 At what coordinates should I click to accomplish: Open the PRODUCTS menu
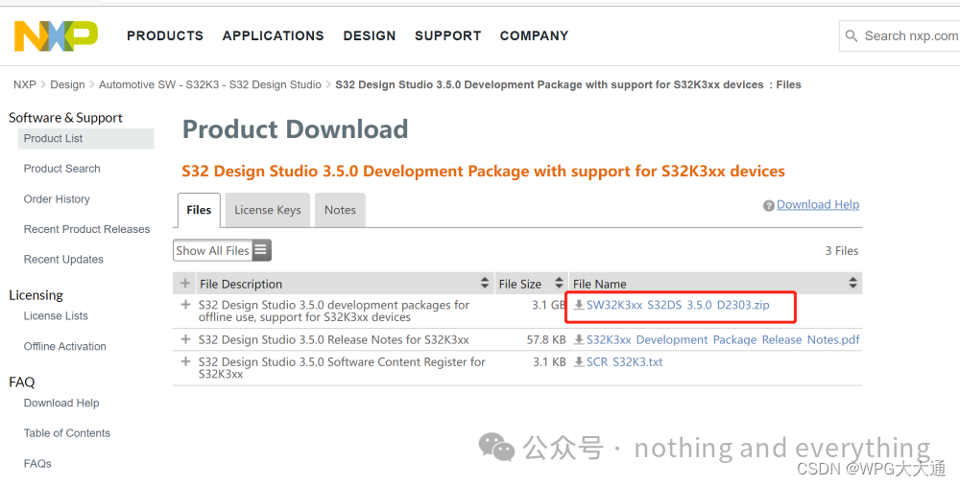[x=165, y=36]
